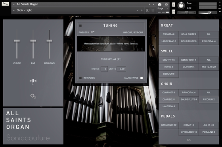Click the Lieblich 8 stop
This screenshot has width=222, height=147.
coord(168,74)
